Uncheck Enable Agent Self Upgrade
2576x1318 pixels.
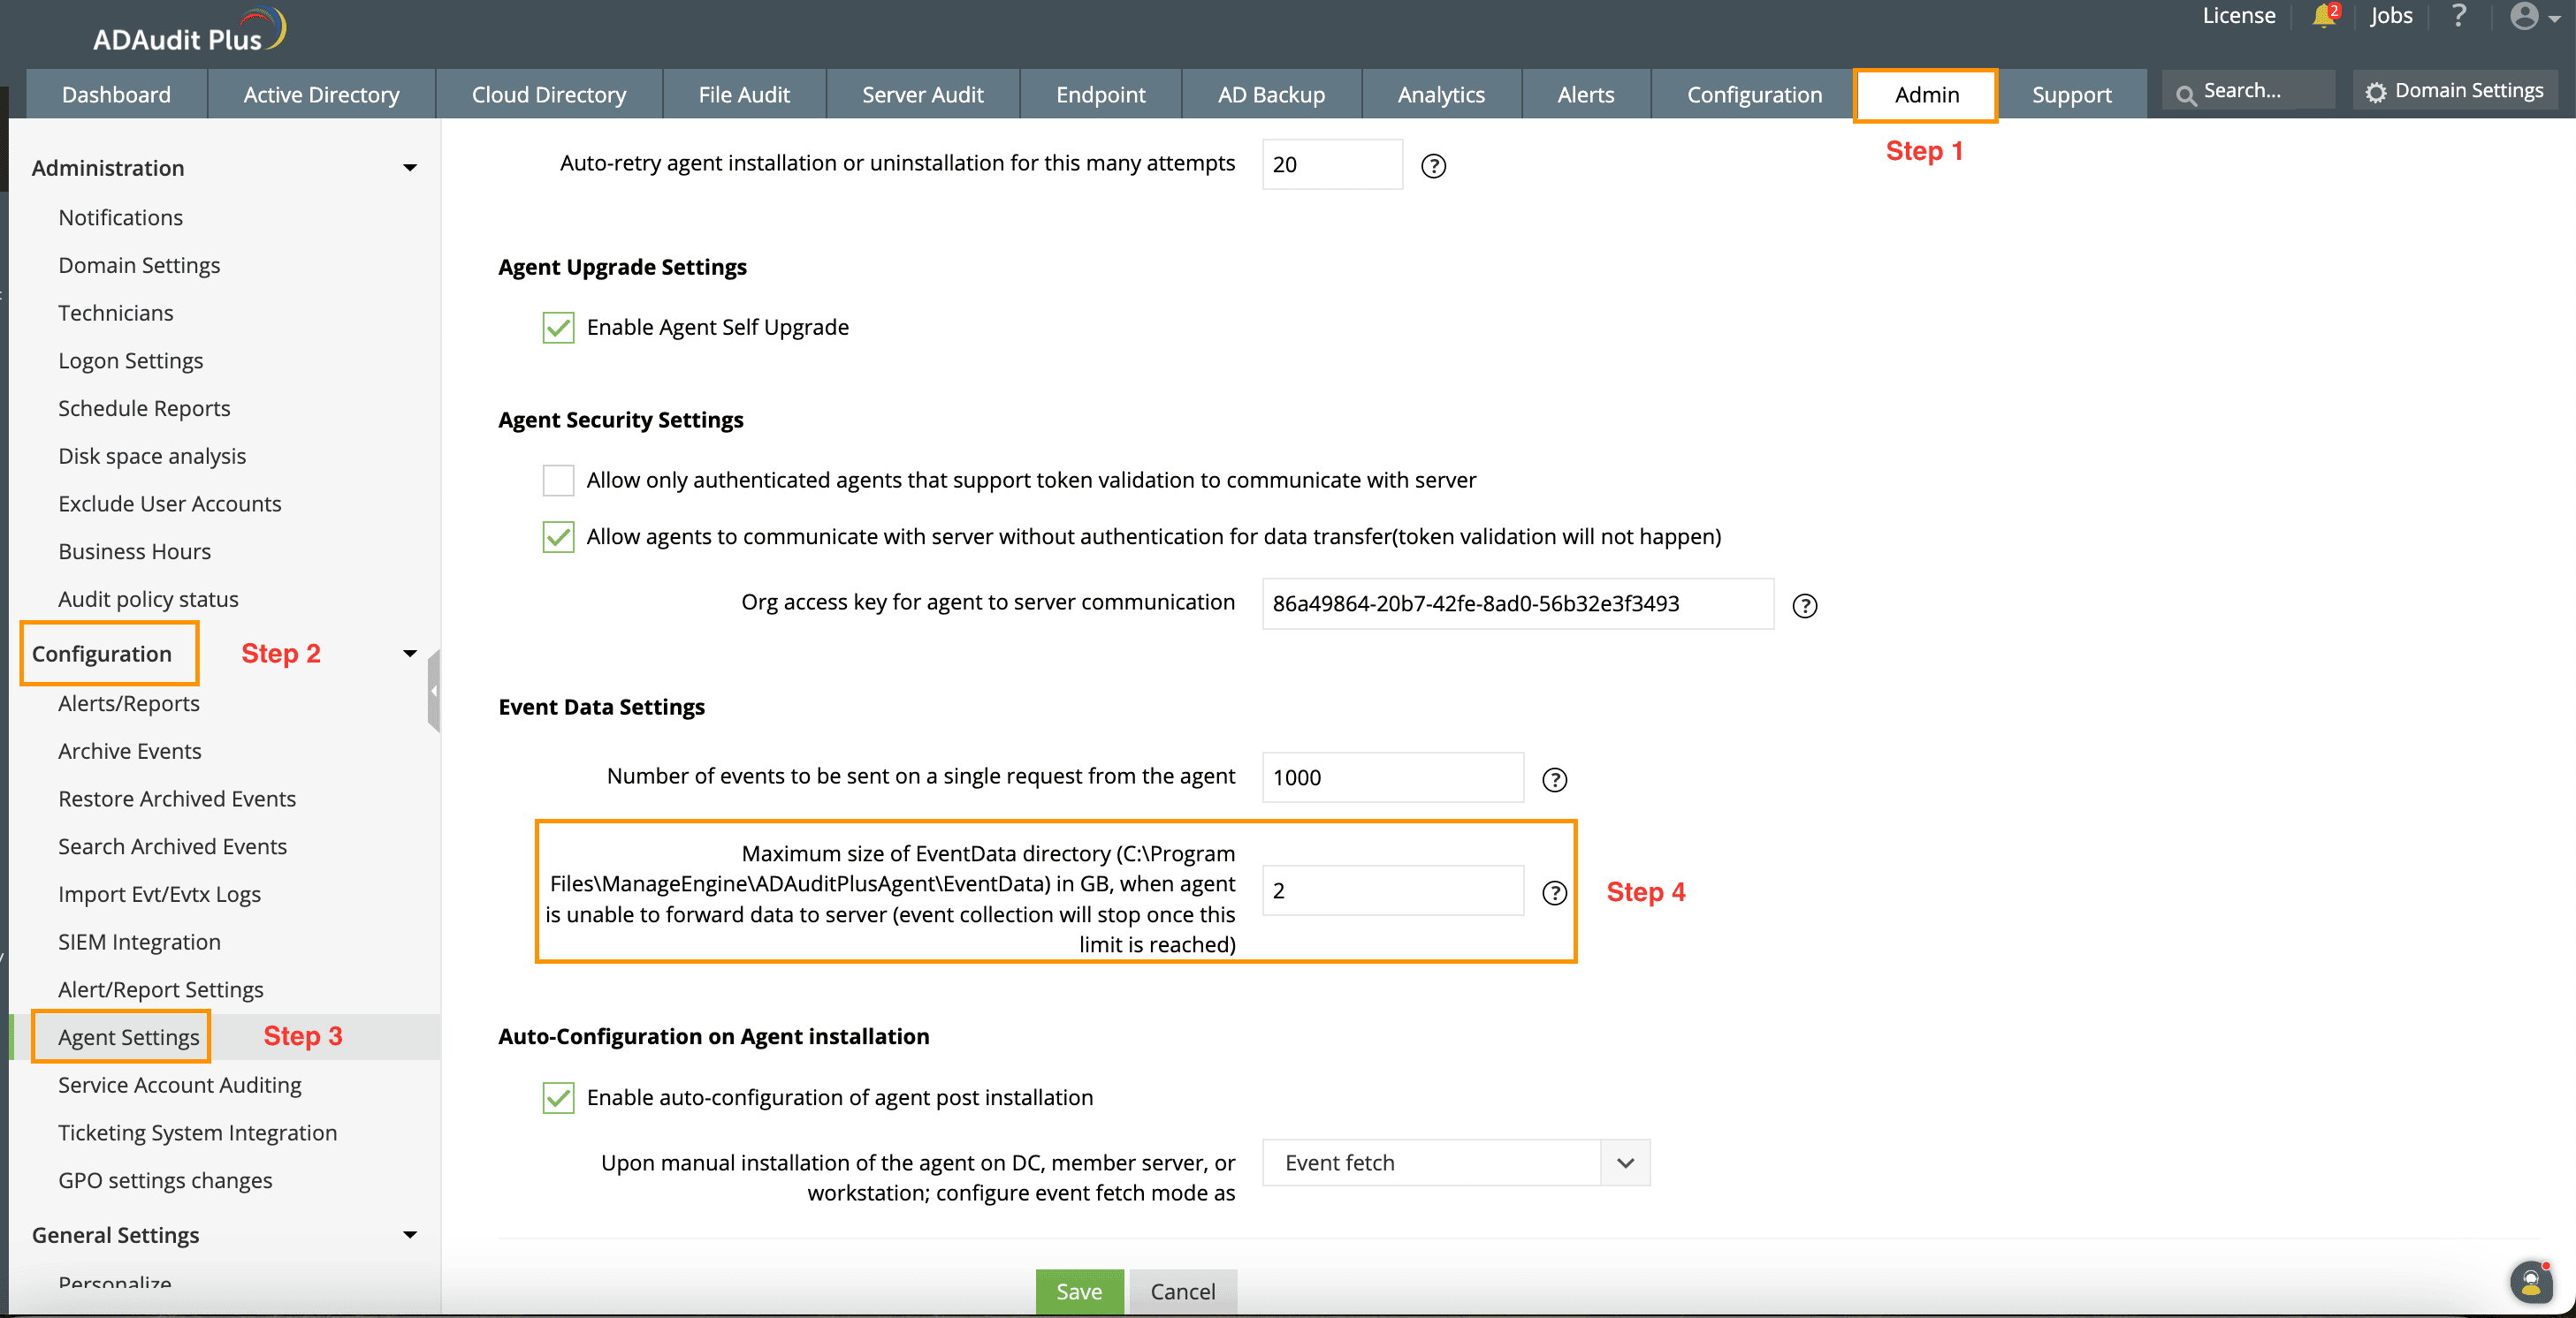click(558, 328)
